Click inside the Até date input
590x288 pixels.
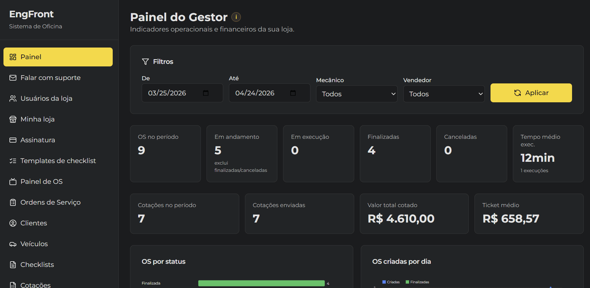(258, 93)
